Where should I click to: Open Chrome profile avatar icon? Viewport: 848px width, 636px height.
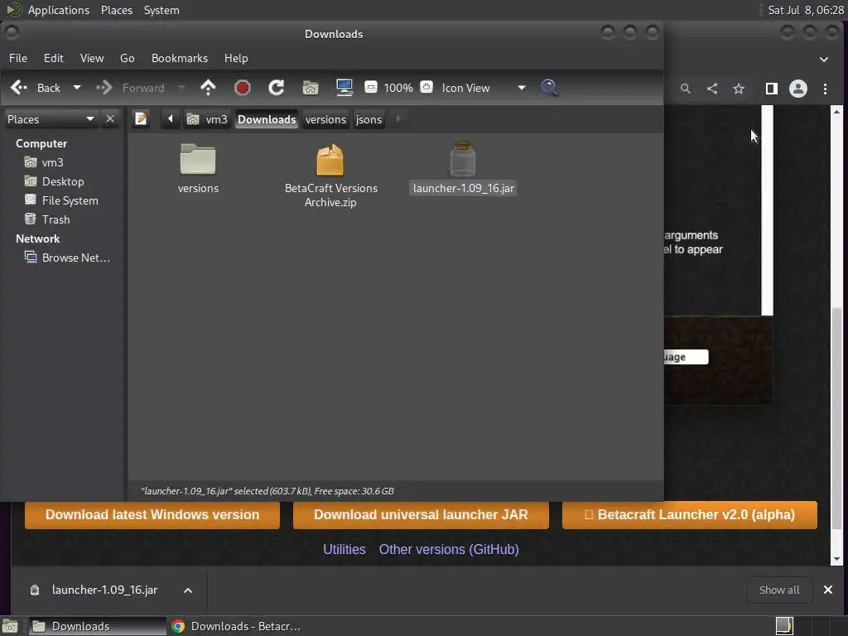click(x=798, y=89)
